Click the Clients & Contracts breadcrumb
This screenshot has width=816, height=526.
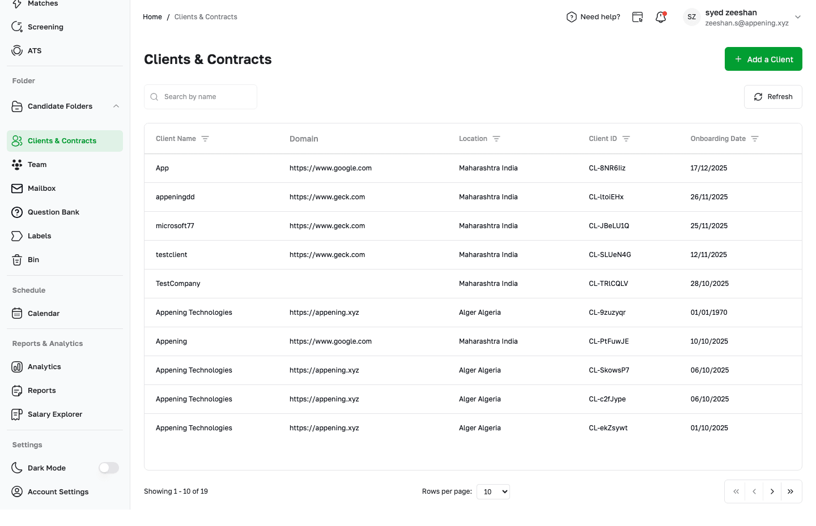tap(206, 17)
